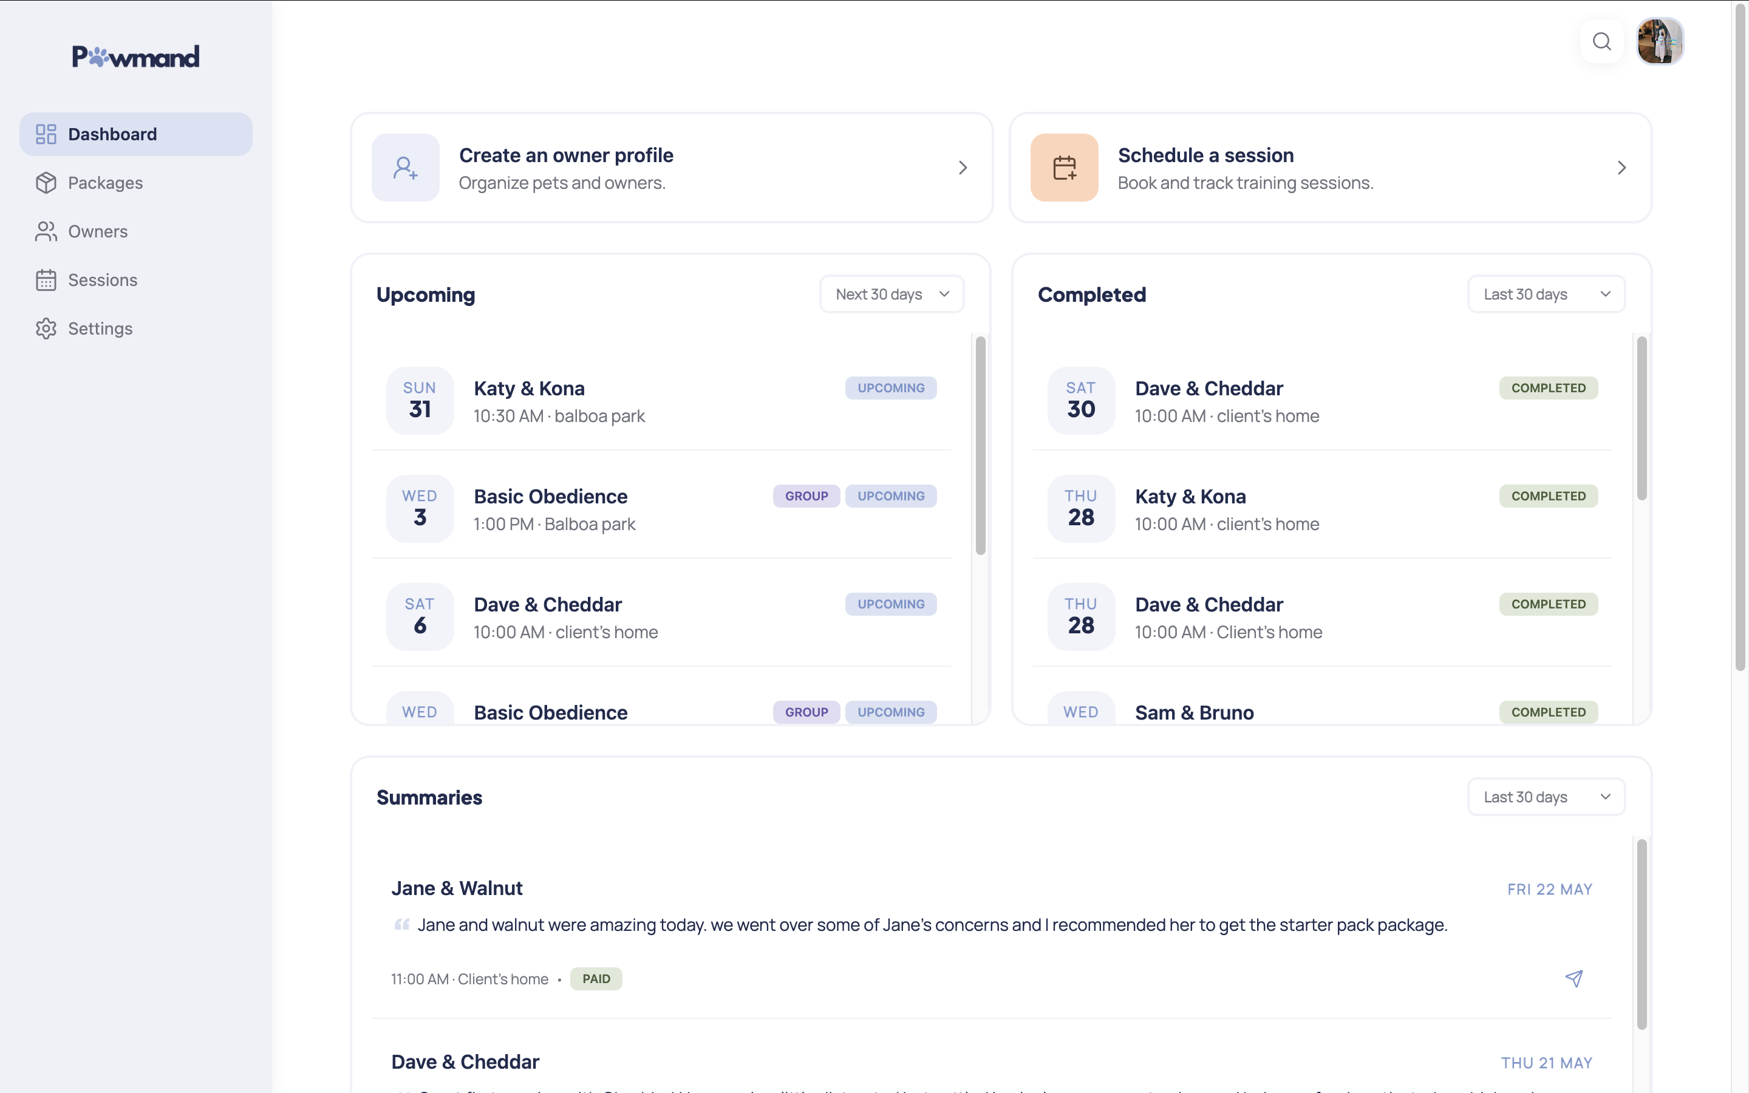Open Settings in the sidebar
The height and width of the screenshot is (1093, 1749).
click(136, 328)
